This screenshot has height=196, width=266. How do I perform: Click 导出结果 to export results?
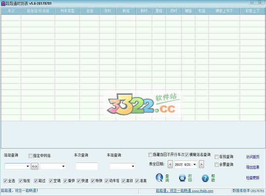(x=252, y=167)
